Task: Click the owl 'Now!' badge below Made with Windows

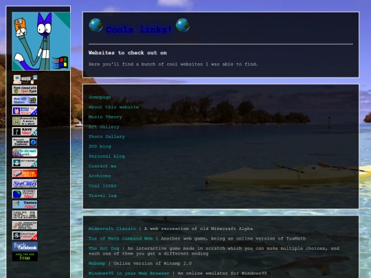Action: [x=25, y=111]
